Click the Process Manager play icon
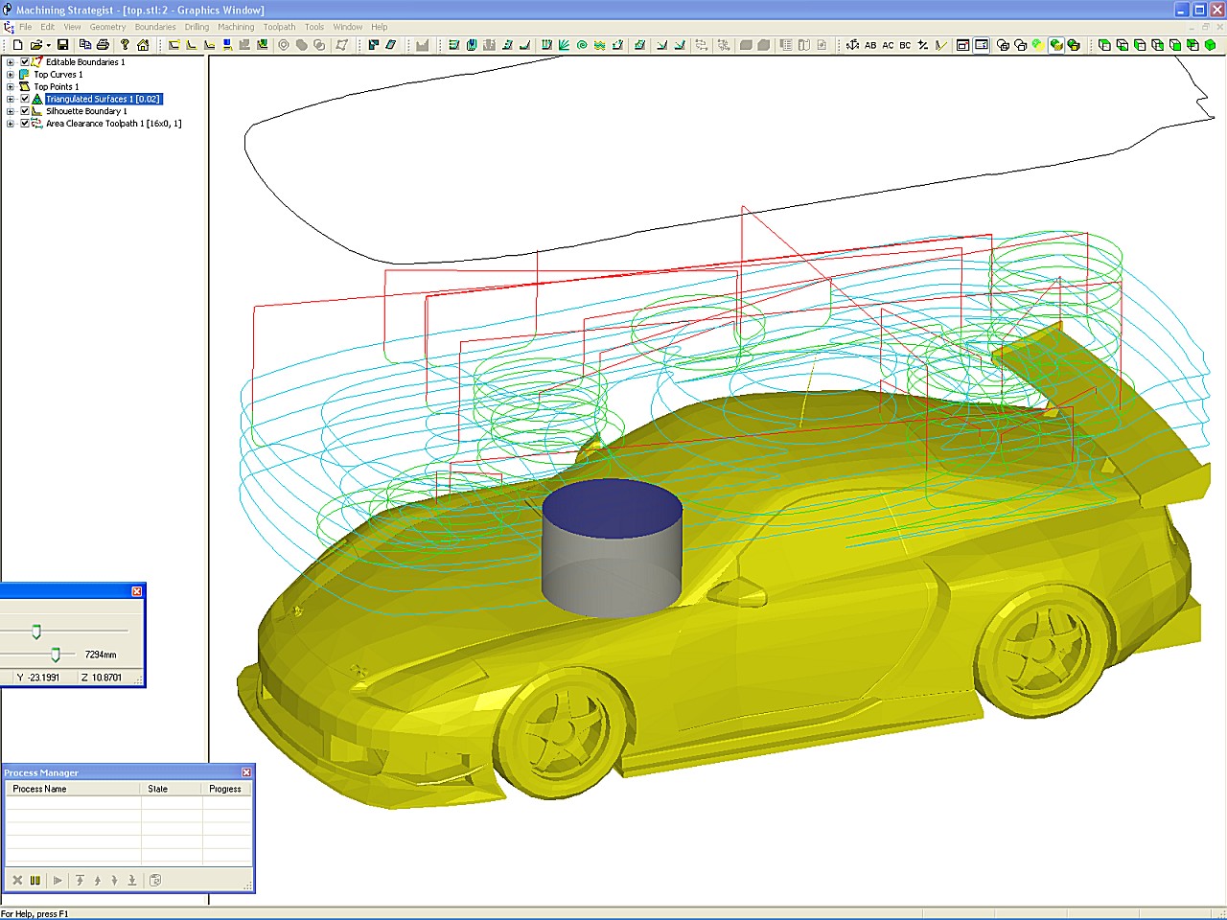 click(x=58, y=880)
